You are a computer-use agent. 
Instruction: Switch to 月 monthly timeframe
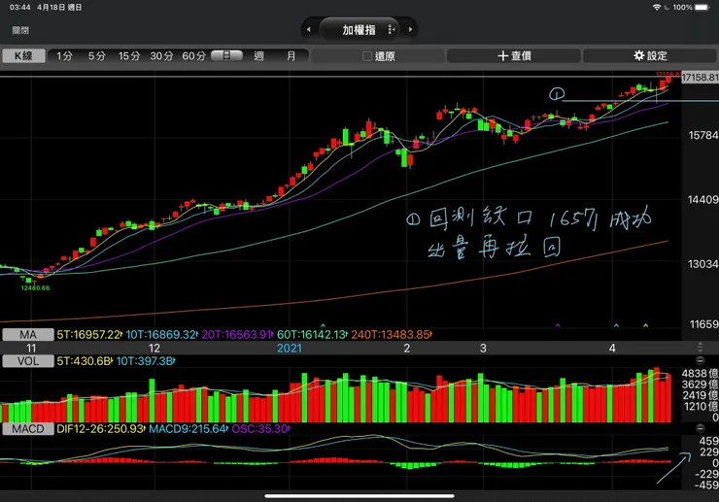tap(291, 56)
